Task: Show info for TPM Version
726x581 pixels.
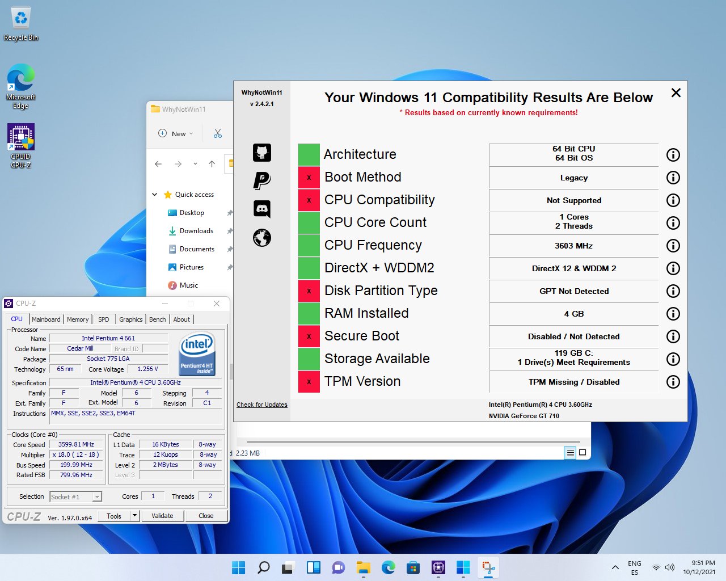Action: 673,382
